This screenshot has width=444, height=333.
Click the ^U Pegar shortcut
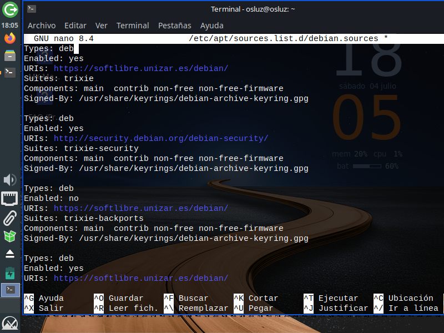pos(254,308)
